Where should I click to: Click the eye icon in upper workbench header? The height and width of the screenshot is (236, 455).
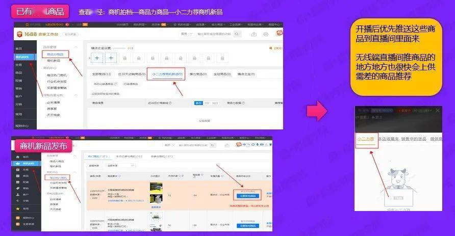point(266,34)
